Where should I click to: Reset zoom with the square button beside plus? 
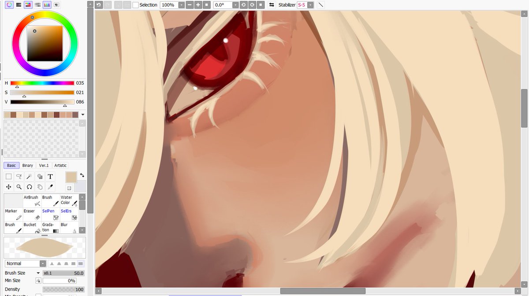click(x=206, y=5)
